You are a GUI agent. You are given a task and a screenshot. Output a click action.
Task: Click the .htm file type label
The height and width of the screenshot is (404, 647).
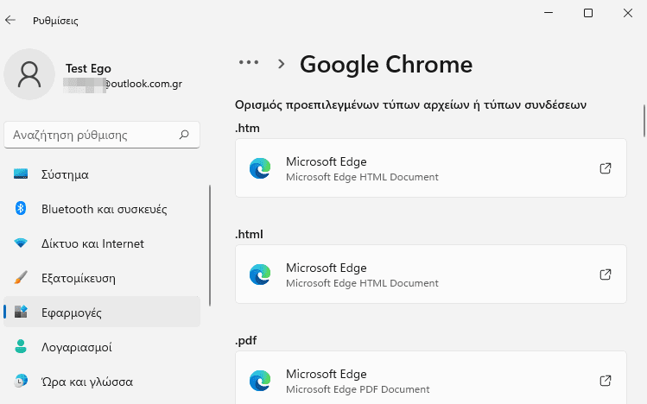(247, 129)
